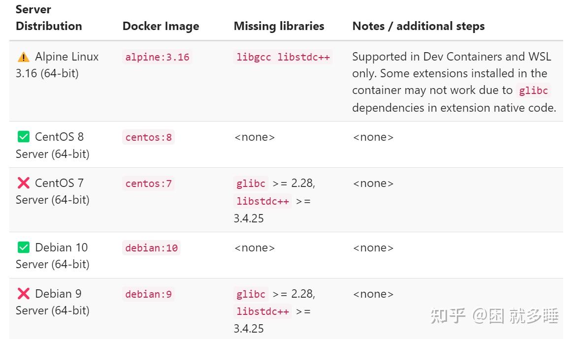Viewport: 573px width, 339px height.
Task: Click the Notes / additional steps header
Action: pos(418,27)
